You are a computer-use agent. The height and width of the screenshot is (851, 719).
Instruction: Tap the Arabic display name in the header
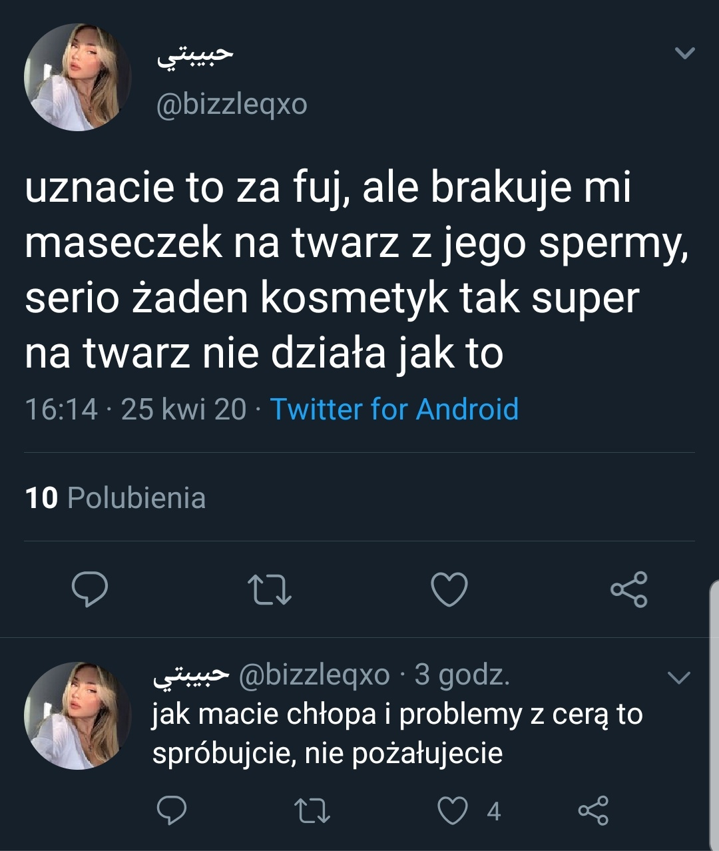click(x=195, y=55)
